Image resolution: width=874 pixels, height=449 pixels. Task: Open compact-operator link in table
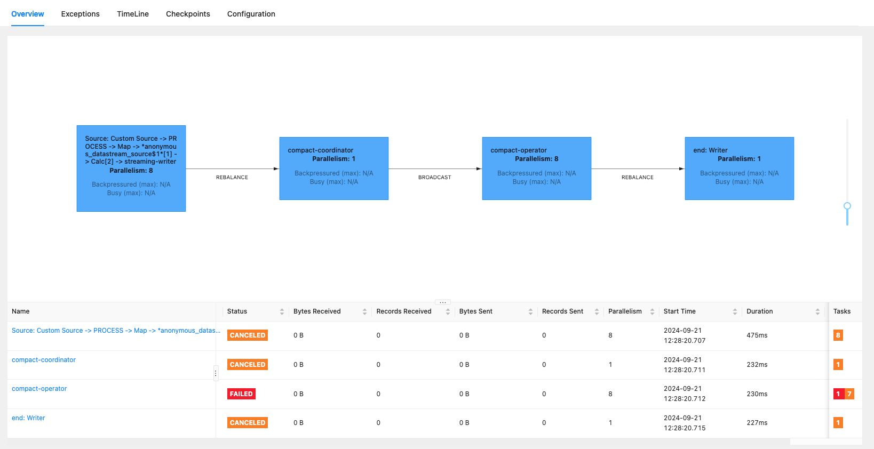[x=39, y=389]
